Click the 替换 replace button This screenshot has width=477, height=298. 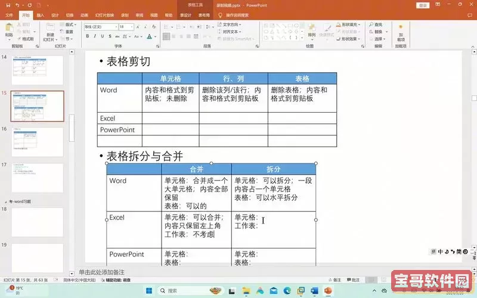(x=378, y=32)
